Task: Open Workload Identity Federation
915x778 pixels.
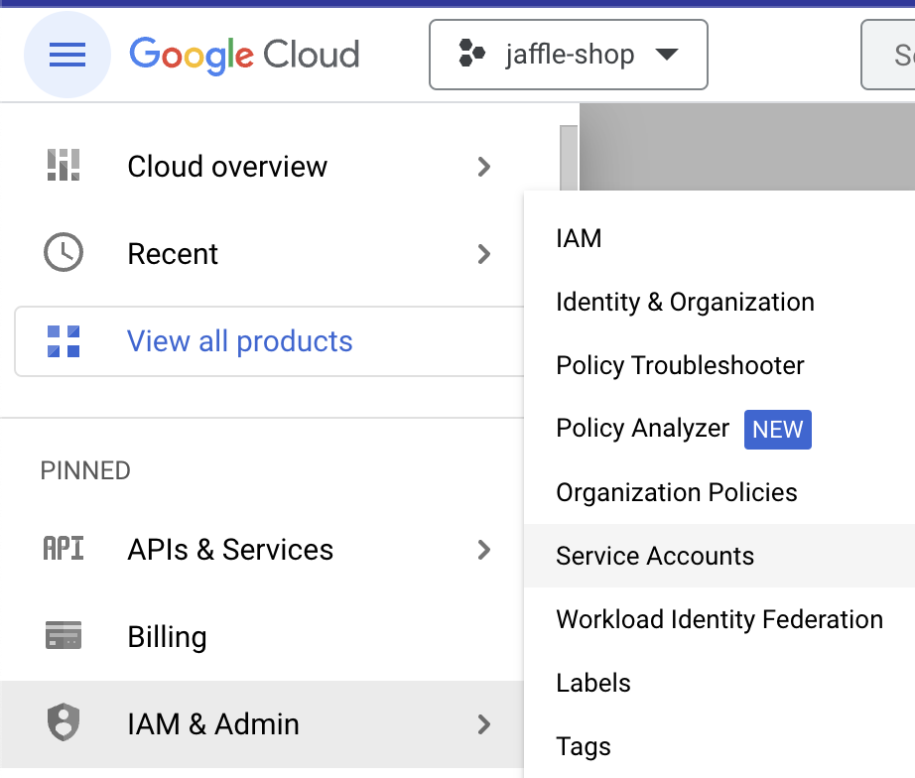Action: [x=719, y=619]
